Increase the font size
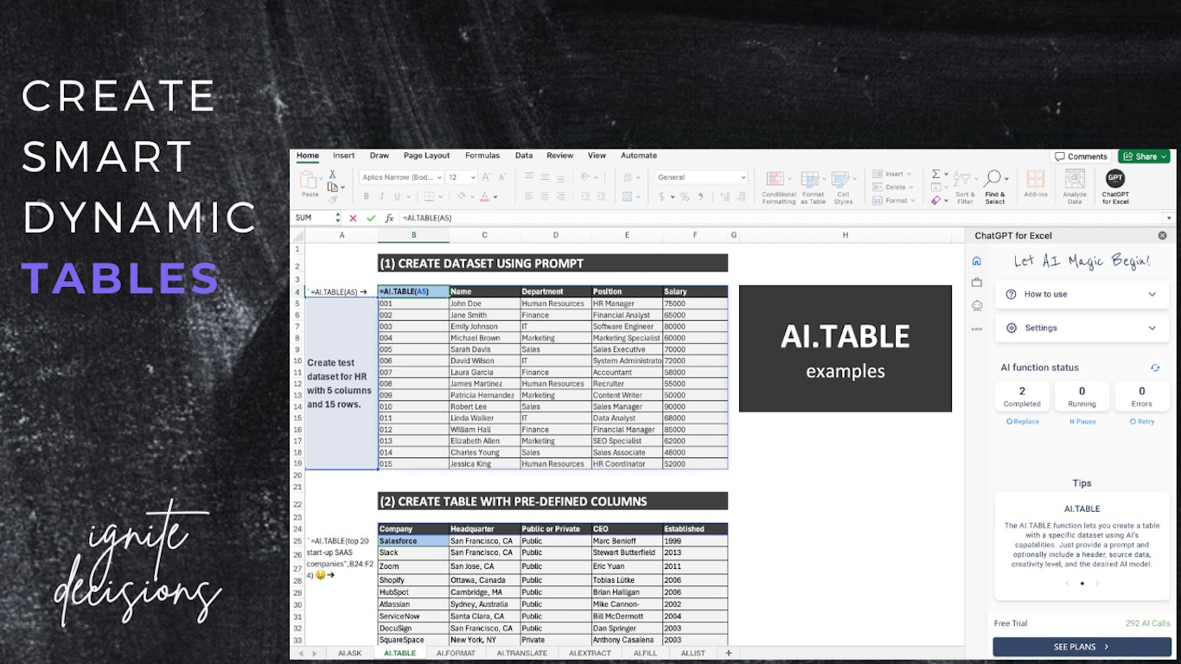 coord(488,177)
